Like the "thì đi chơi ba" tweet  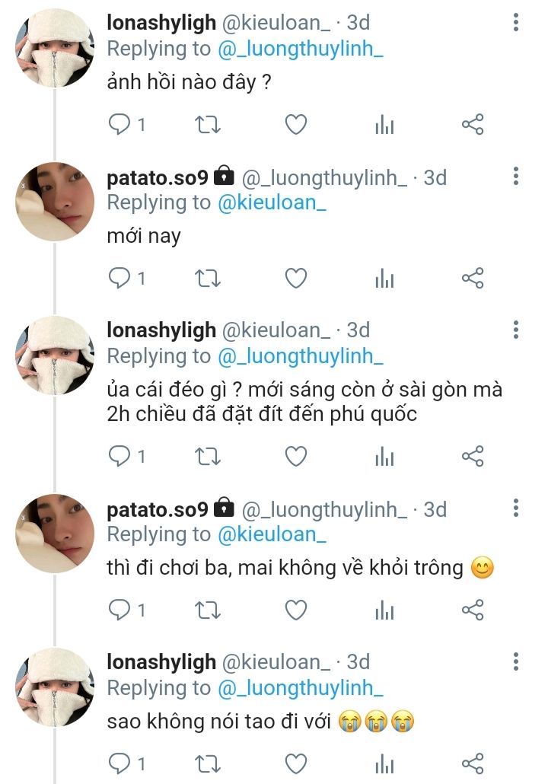click(x=295, y=610)
